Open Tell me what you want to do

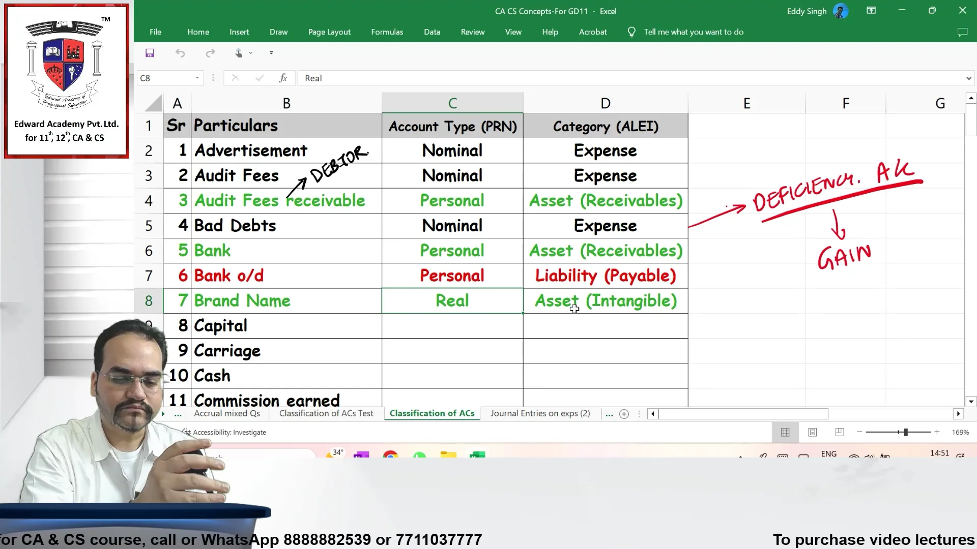pos(693,32)
